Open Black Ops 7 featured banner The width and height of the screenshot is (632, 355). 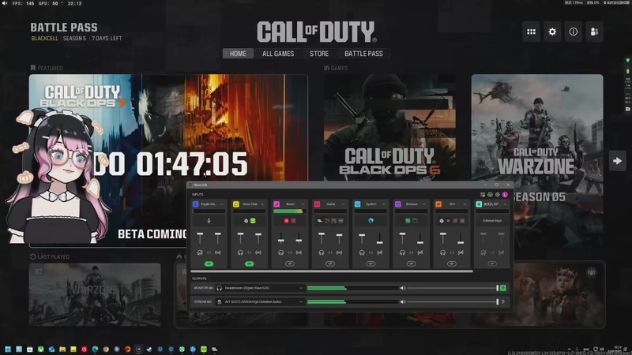[168, 160]
